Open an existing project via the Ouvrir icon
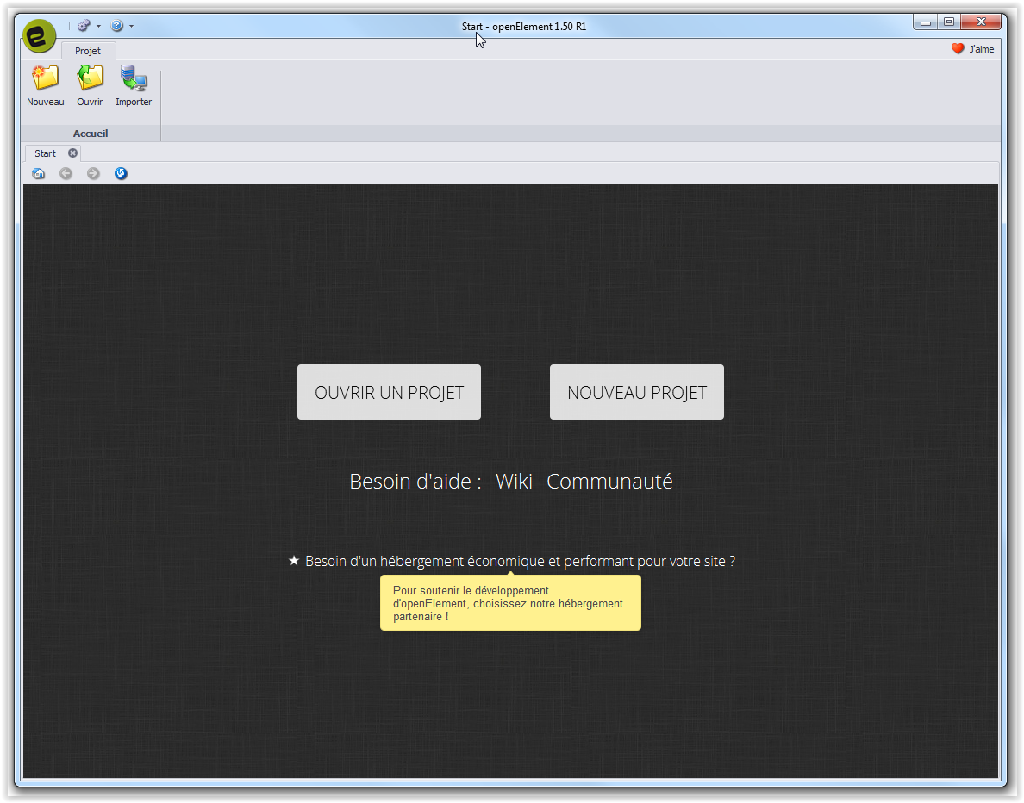Screen dimensions: 1024x803 [90, 82]
